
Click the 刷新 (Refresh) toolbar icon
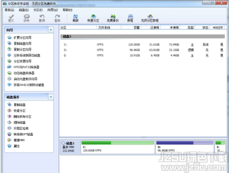pyautogui.click(x=76, y=18)
